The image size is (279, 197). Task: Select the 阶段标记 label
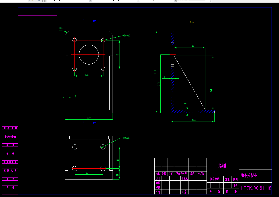click(x=215, y=179)
